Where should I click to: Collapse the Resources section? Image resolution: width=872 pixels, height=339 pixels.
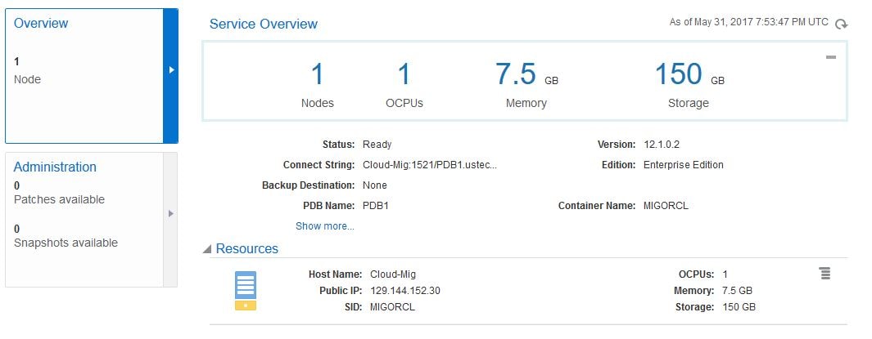click(x=207, y=249)
